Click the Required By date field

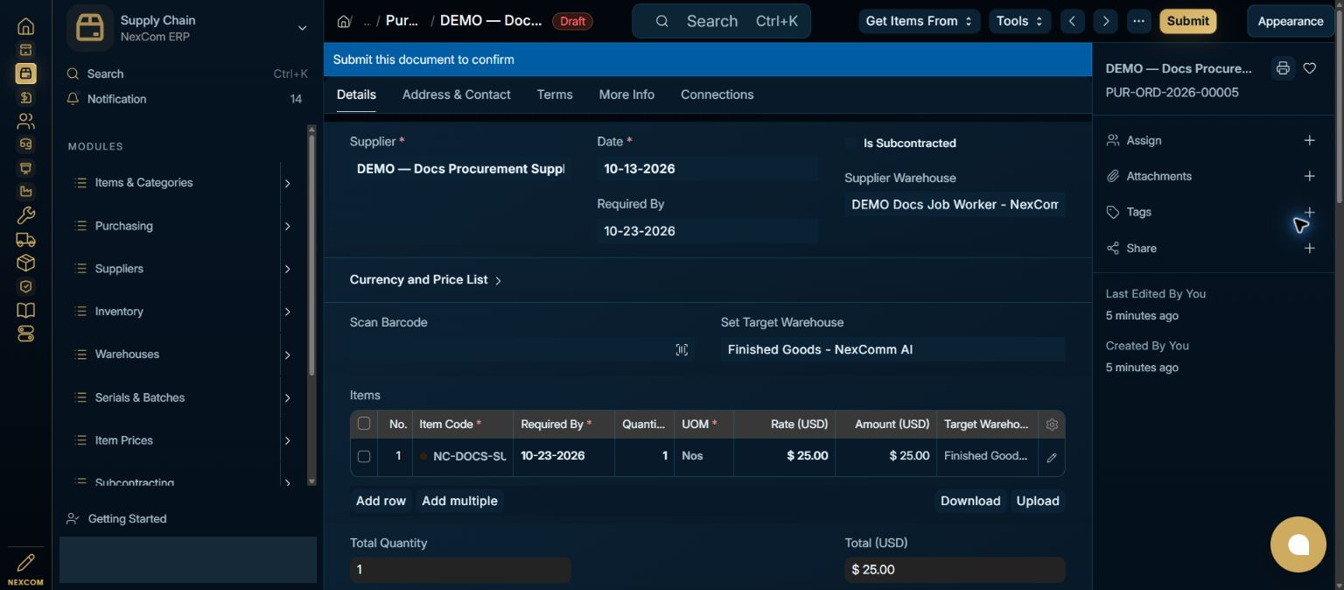coord(707,231)
